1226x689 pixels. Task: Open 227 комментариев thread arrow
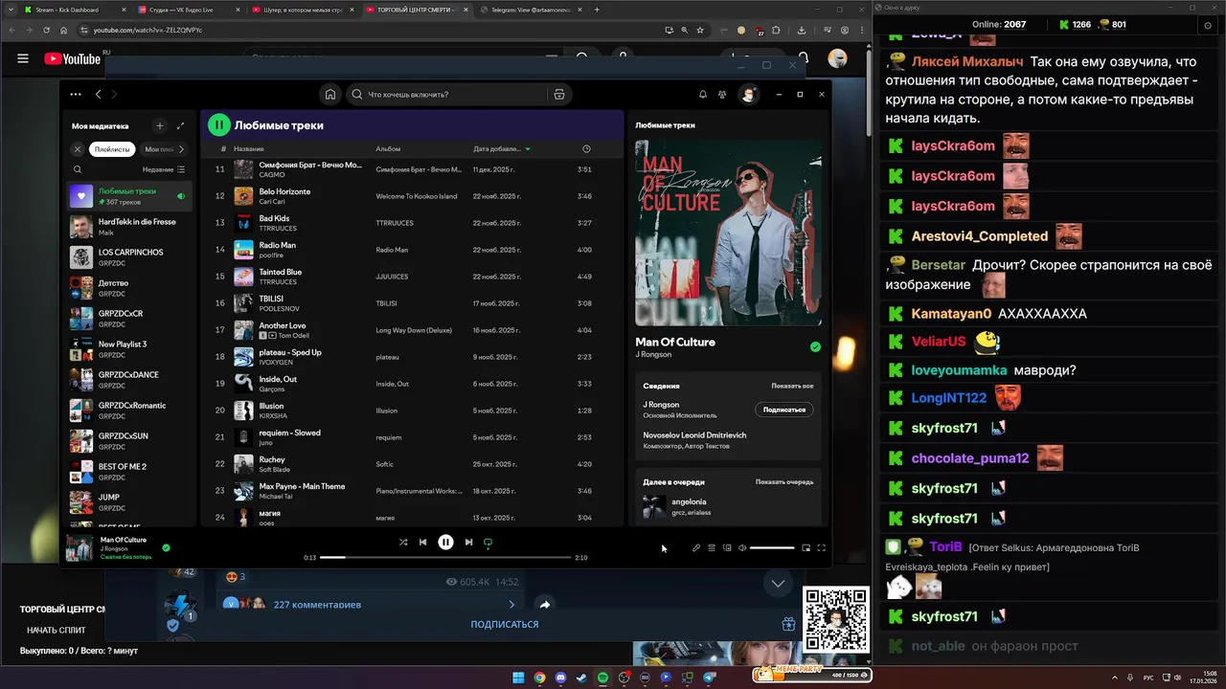click(x=511, y=605)
